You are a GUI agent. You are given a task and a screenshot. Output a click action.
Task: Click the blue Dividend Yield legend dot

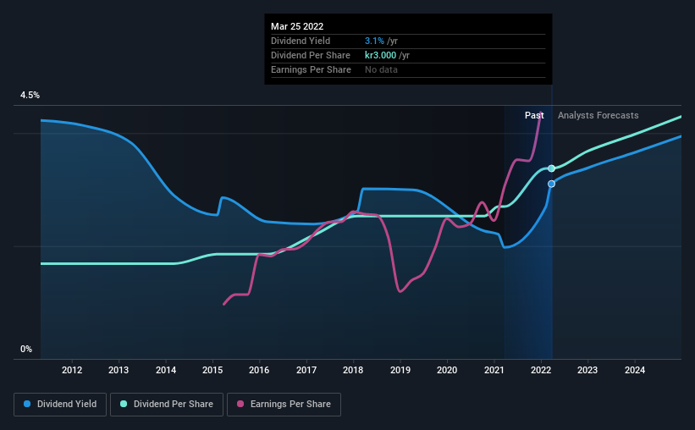tap(27, 404)
